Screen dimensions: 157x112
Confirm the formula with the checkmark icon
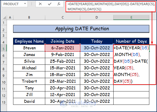50,4
